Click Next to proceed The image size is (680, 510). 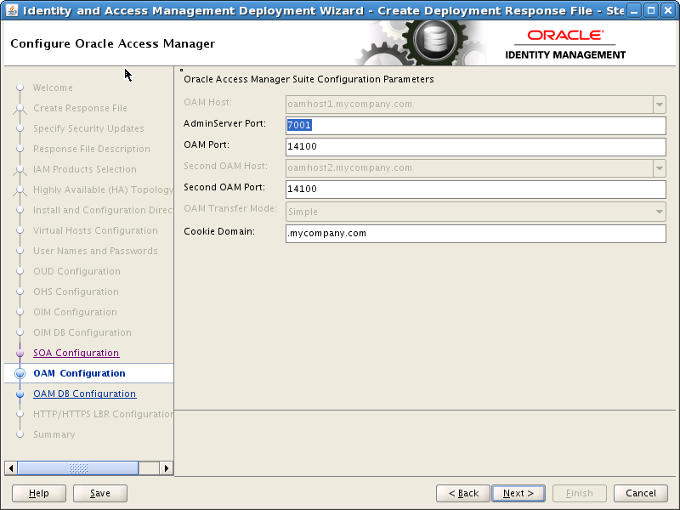518,493
